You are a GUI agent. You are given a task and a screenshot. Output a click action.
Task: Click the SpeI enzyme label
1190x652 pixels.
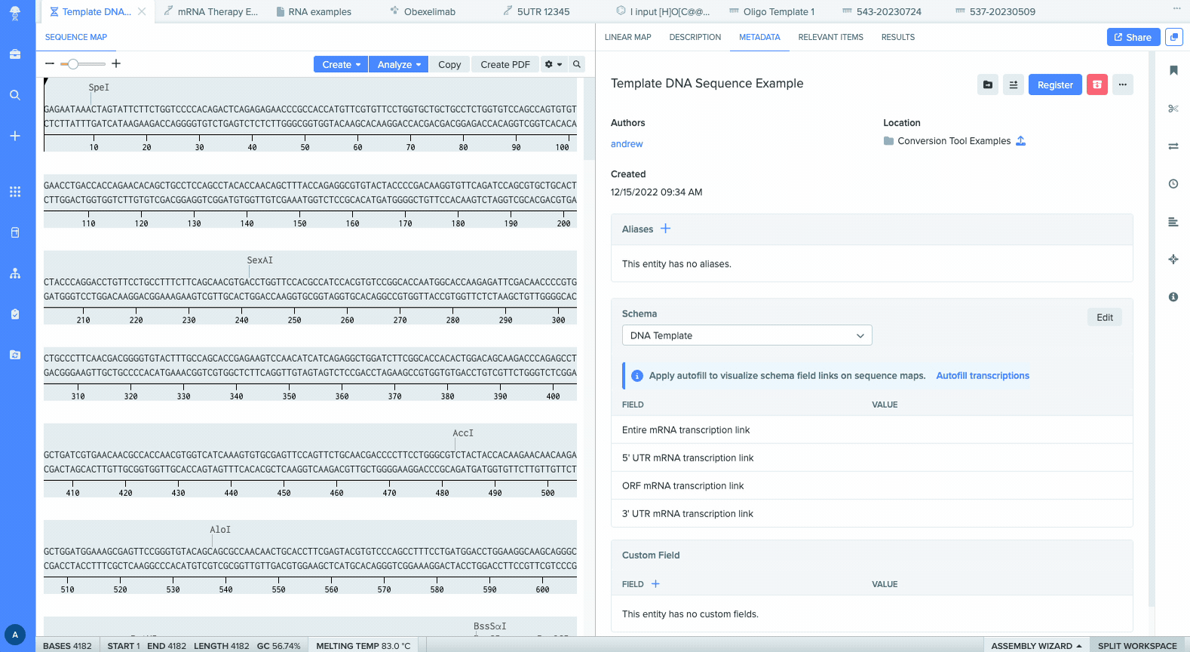click(x=99, y=87)
